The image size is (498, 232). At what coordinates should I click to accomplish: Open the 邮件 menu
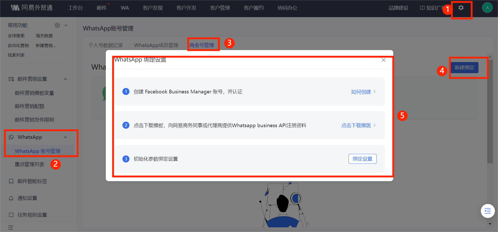point(102,8)
